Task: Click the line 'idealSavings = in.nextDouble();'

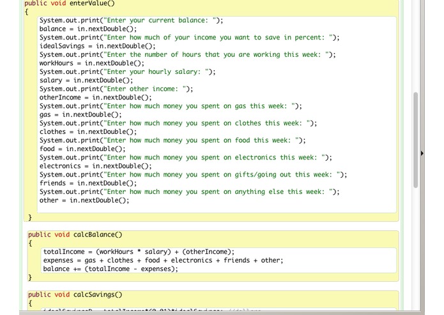Action: pos(97,46)
